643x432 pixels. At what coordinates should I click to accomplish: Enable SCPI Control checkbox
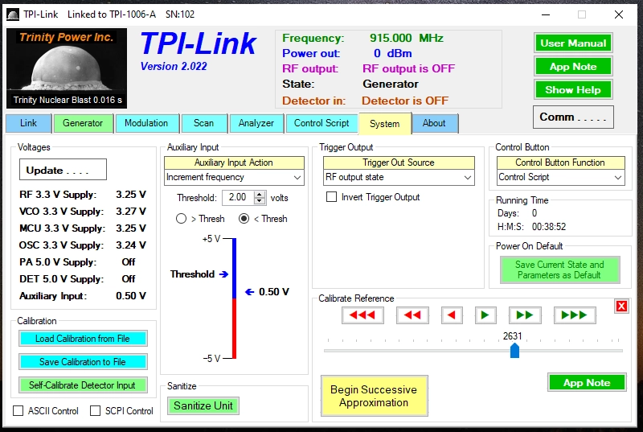tap(95, 410)
